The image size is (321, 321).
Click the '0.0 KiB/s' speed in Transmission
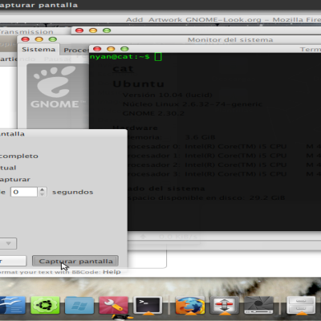pyautogui.click(x=178, y=237)
